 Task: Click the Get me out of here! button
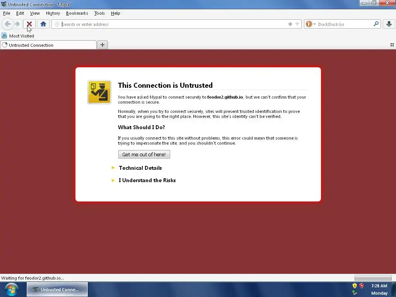click(x=144, y=154)
